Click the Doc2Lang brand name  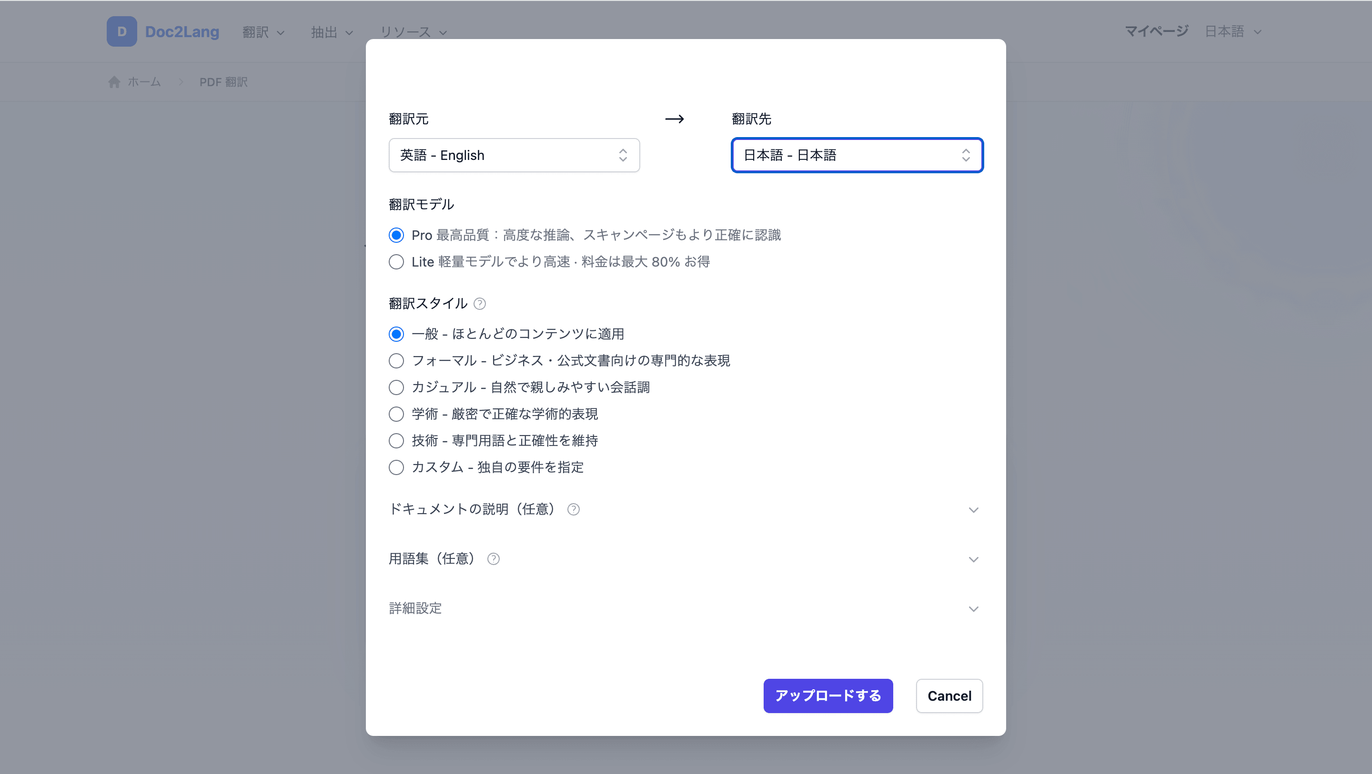click(182, 31)
